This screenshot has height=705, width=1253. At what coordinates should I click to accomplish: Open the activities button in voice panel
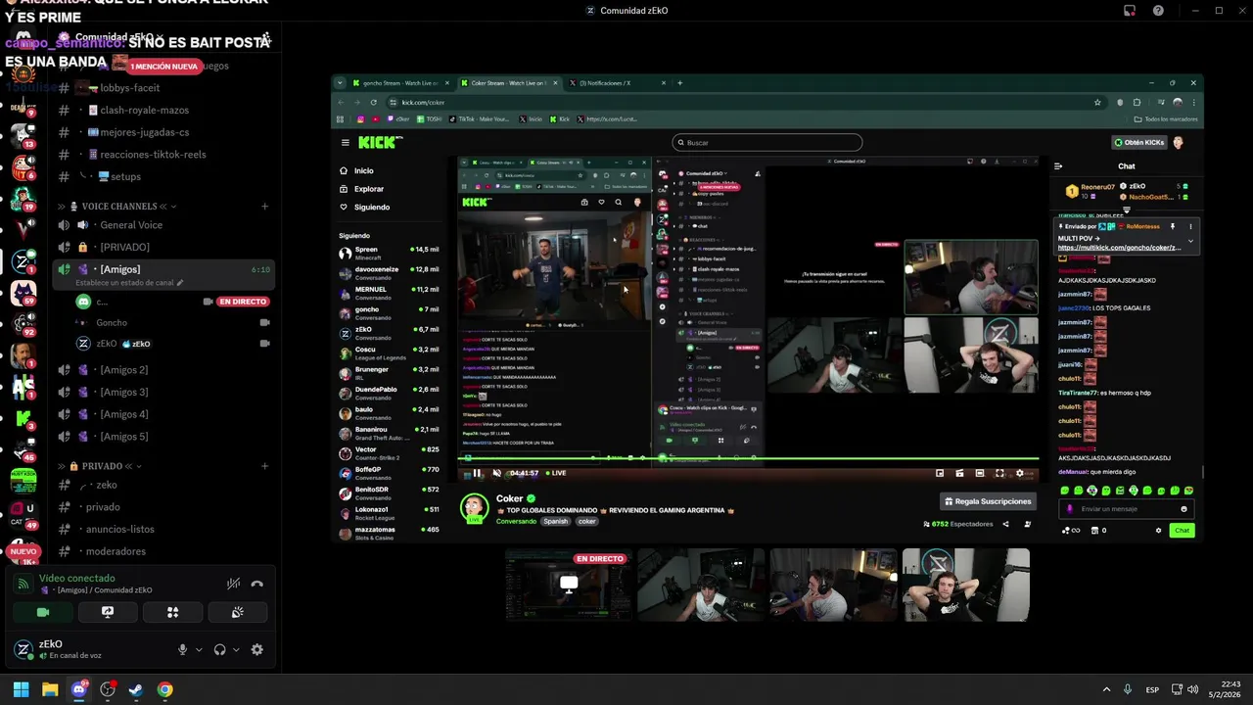tap(172, 612)
